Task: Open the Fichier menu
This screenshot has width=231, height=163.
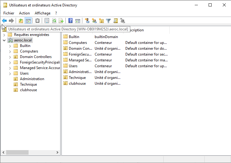Action: pos(9,13)
